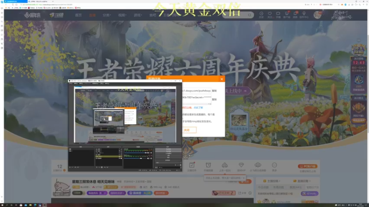
Task: Mute the second audio channel in OBS mixer
Action: pyautogui.click(x=148, y=158)
